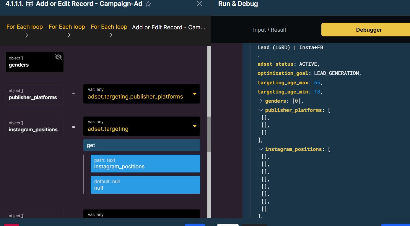Screen dimensions: 410x226
Task: Switch to the Input / Result tab
Action: coord(270,30)
